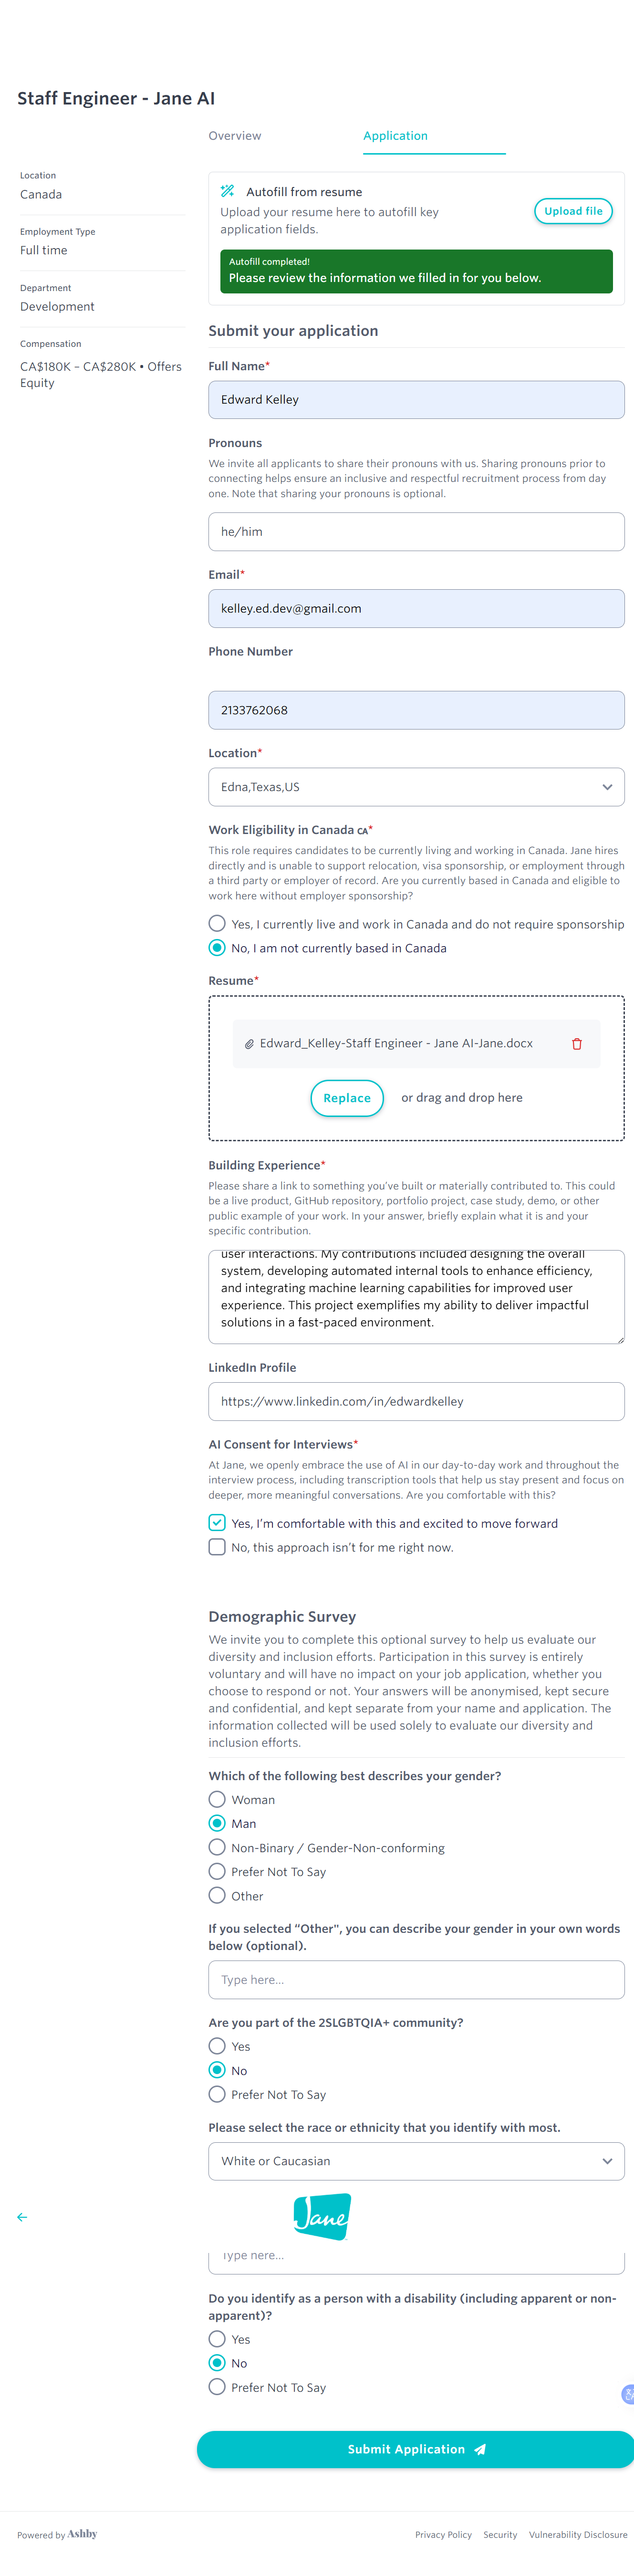Select the Application tab
This screenshot has width=634, height=2576.
point(396,136)
